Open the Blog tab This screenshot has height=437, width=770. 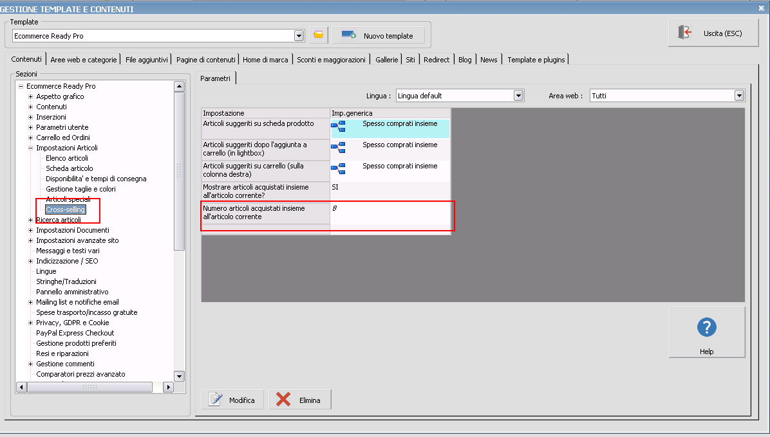tap(465, 60)
